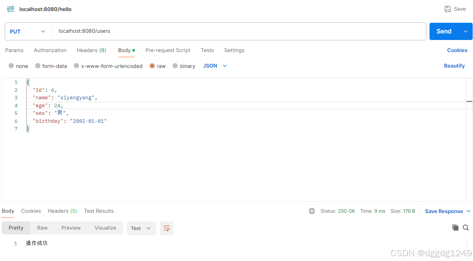Open the JSON body format dropdown
Screen dimensions: 473x261
pyautogui.click(x=215, y=66)
